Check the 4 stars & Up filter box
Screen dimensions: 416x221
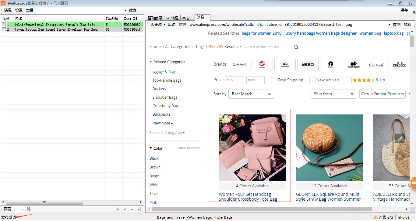point(349,80)
